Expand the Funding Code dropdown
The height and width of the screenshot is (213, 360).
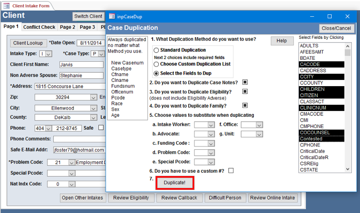coord(211,143)
